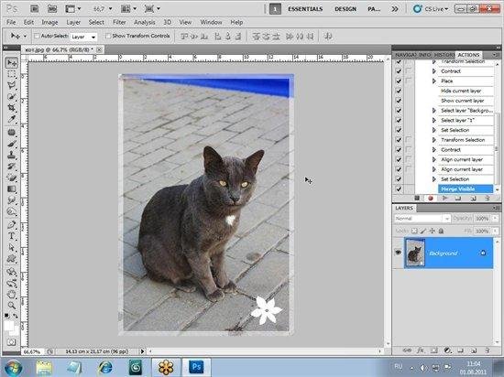Viewport: 504px width, 377px height.
Task: Select the Gradient tool
Action: pyautogui.click(x=12, y=189)
